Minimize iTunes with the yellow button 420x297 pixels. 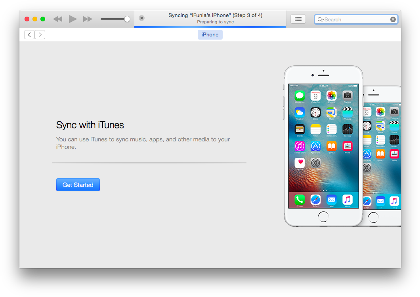35,19
